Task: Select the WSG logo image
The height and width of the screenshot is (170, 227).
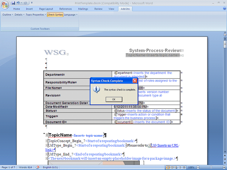Action: click(55, 52)
